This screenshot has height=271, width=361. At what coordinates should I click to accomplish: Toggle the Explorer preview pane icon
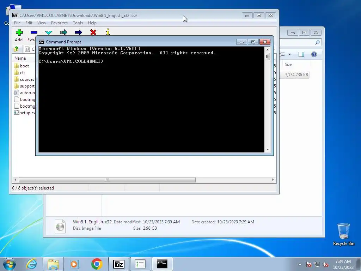pyautogui.click(x=301, y=54)
